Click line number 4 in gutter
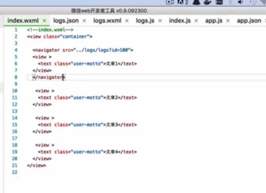The image size is (266, 193). tap(16, 50)
